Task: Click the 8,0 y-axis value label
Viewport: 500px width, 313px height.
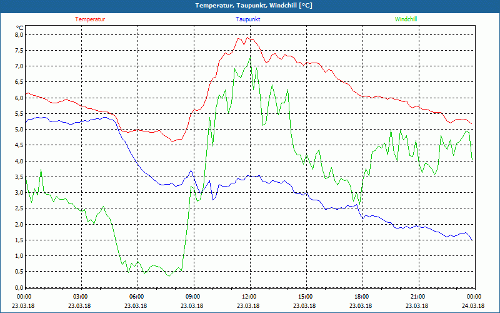Action: (19, 35)
